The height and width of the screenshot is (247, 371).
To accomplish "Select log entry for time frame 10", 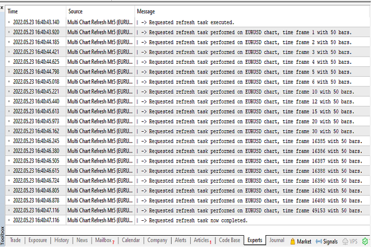I will point(188,92).
